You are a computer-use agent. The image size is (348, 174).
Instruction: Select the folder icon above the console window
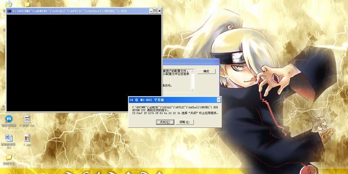tap(27, 4)
